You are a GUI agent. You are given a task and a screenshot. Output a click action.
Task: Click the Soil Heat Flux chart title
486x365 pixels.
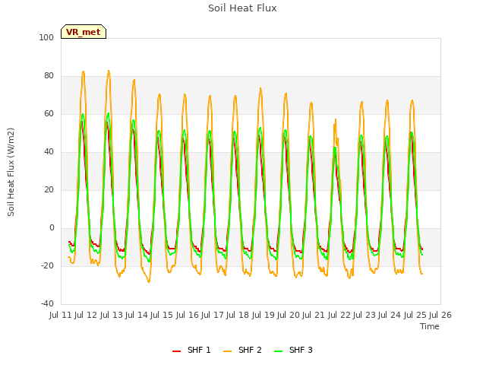pyautogui.click(x=242, y=8)
